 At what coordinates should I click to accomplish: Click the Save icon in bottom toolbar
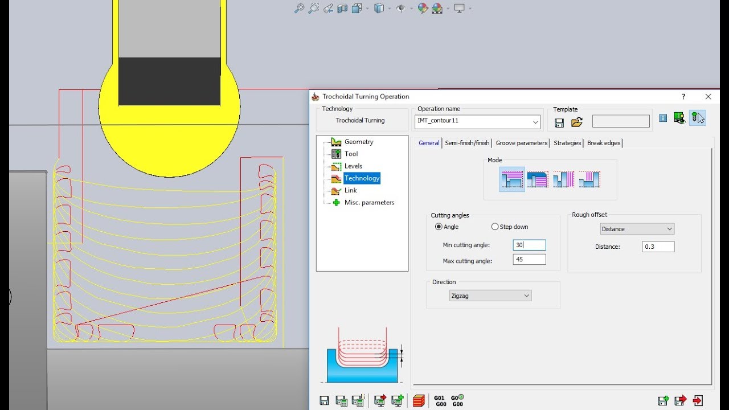[324, 401]
